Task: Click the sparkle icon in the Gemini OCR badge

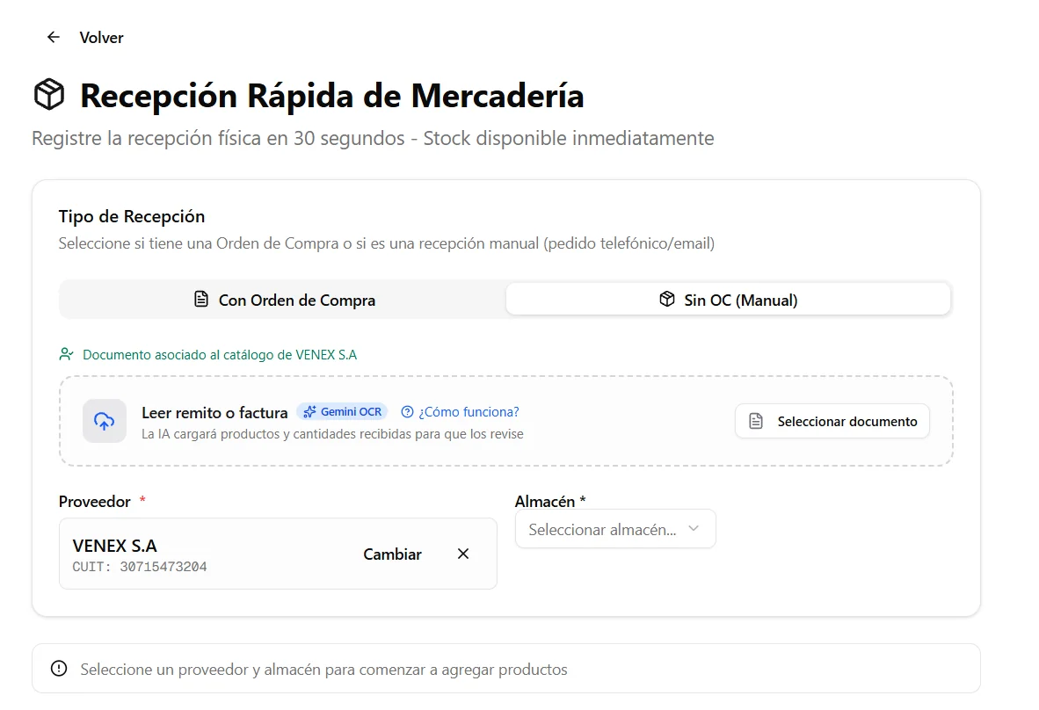Action: 309,412
